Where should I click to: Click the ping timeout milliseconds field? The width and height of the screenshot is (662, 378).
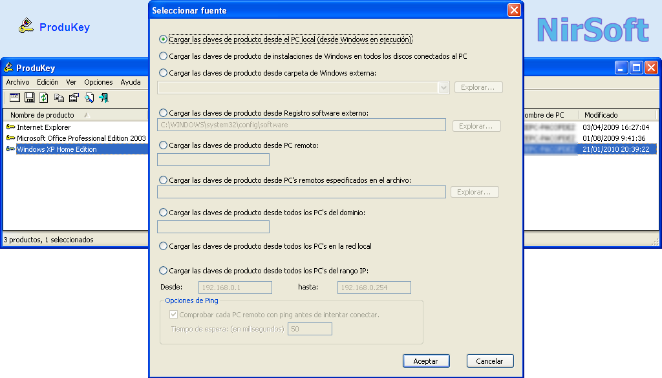(310, 329)
